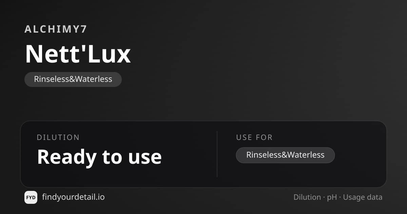Image resolution: width=407 pixels, height=214 pixels.
Task: Click the dot between Dilution and pH
Action: (x=324, y=198)
